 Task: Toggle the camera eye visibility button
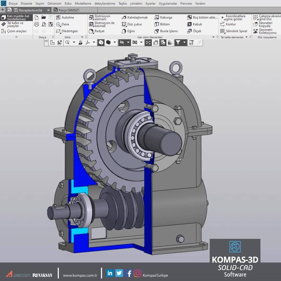(x=135, y=42)
